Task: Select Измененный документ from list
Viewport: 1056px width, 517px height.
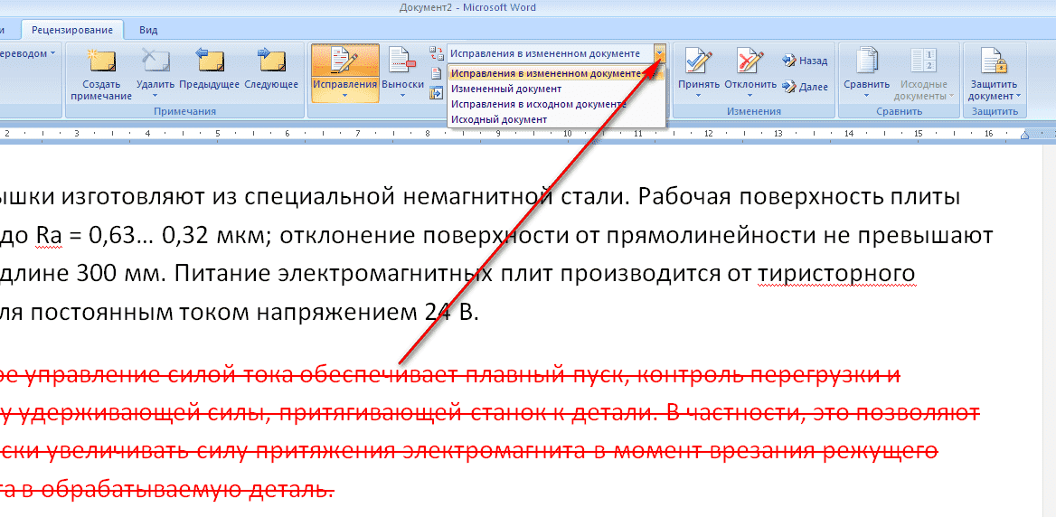Action: (556, 89)
